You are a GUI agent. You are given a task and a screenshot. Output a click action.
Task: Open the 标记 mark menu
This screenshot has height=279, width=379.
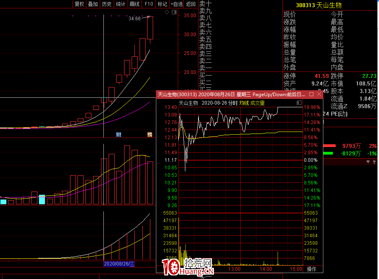(162, 4)
